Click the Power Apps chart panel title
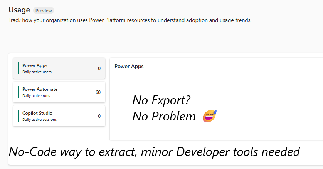 point(129,67)
